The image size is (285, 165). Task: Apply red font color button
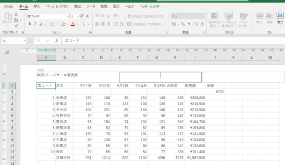[x=73, y=24]
